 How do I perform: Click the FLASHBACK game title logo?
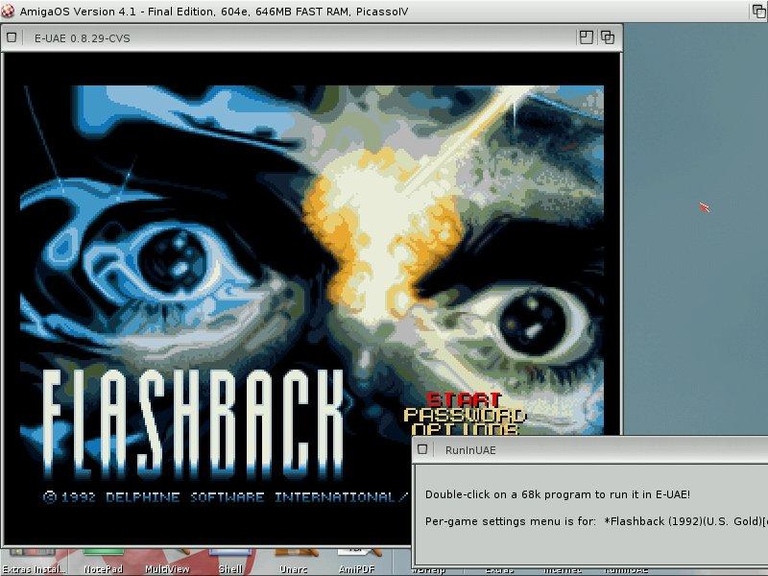coord(193,423)
